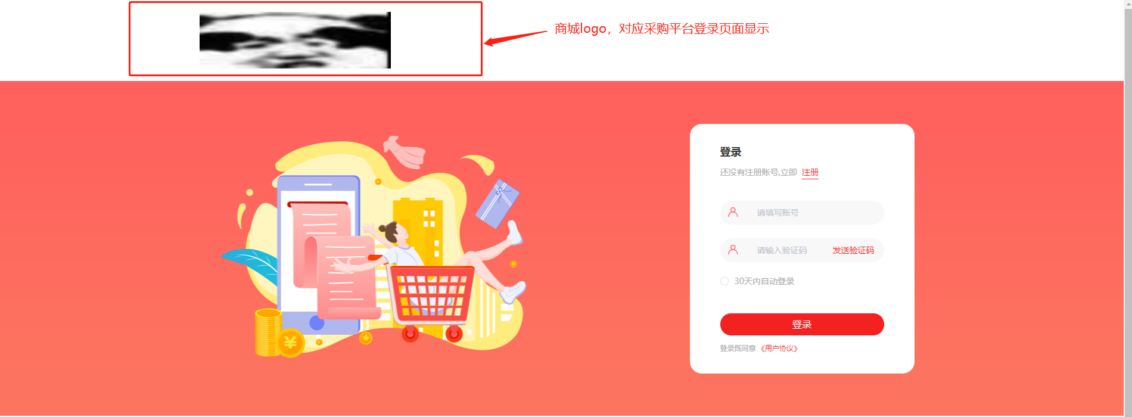Click the 30天内自动登录 label text
1132x417 pixels.
click(x=764, y=281)
